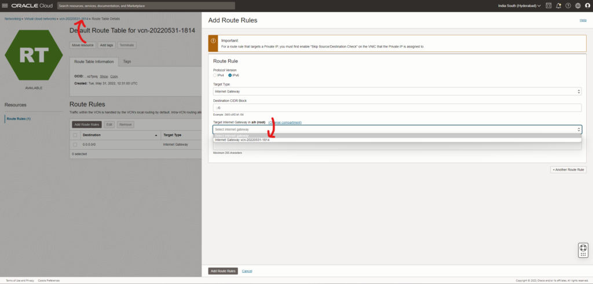The image size is (593, 284).
Task: Go to Virtual cloud networks breadcrumb
Action: (40, 19)
